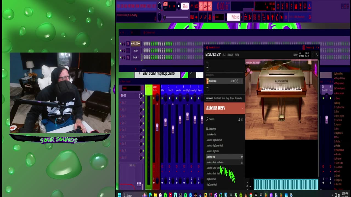This screenshot has width=351, height=197.
Task: Open Kontakt VIEW menu
Action: click(237, 55)
